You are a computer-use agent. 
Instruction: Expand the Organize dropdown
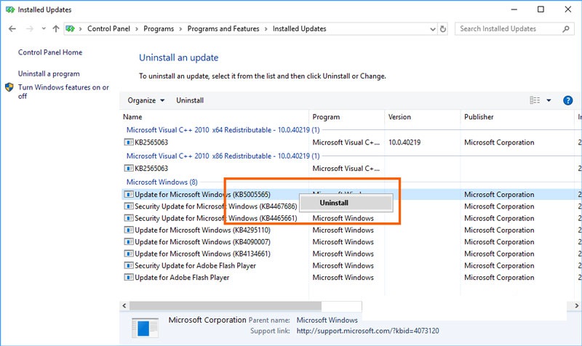pyautogui.click(x=146, y=100)
